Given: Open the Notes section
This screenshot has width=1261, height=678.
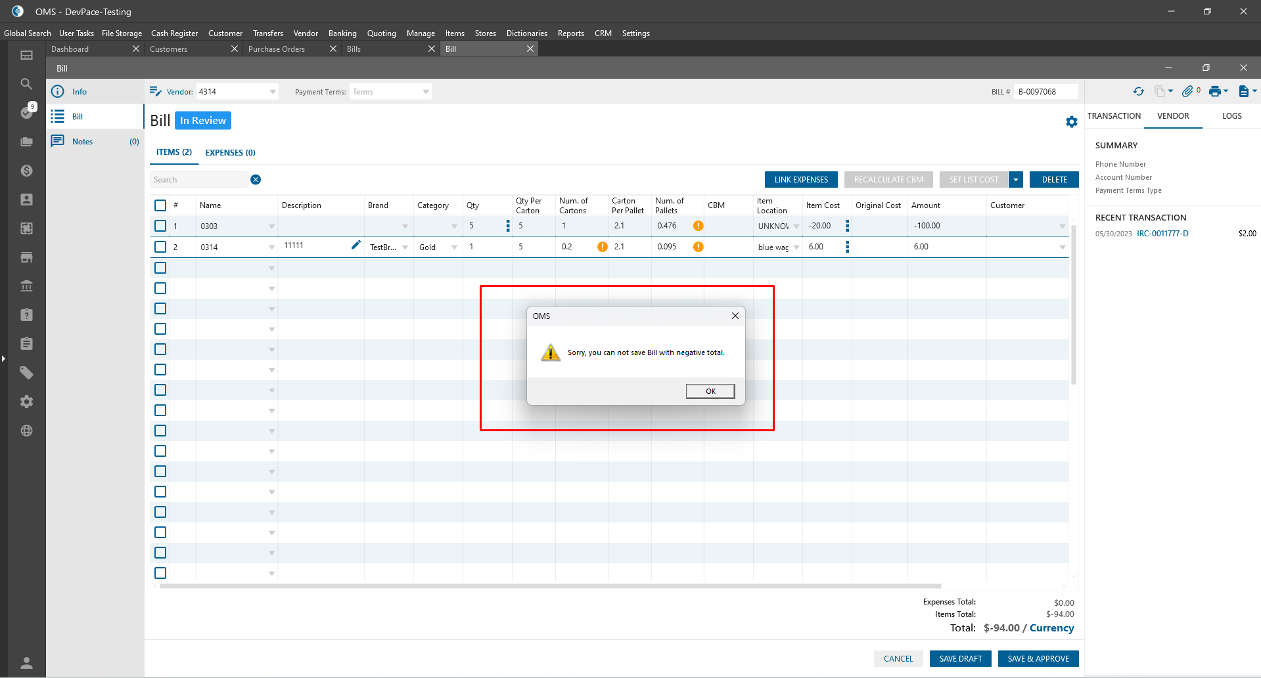Looking at the screenshot, I should [x=96, y=141].
